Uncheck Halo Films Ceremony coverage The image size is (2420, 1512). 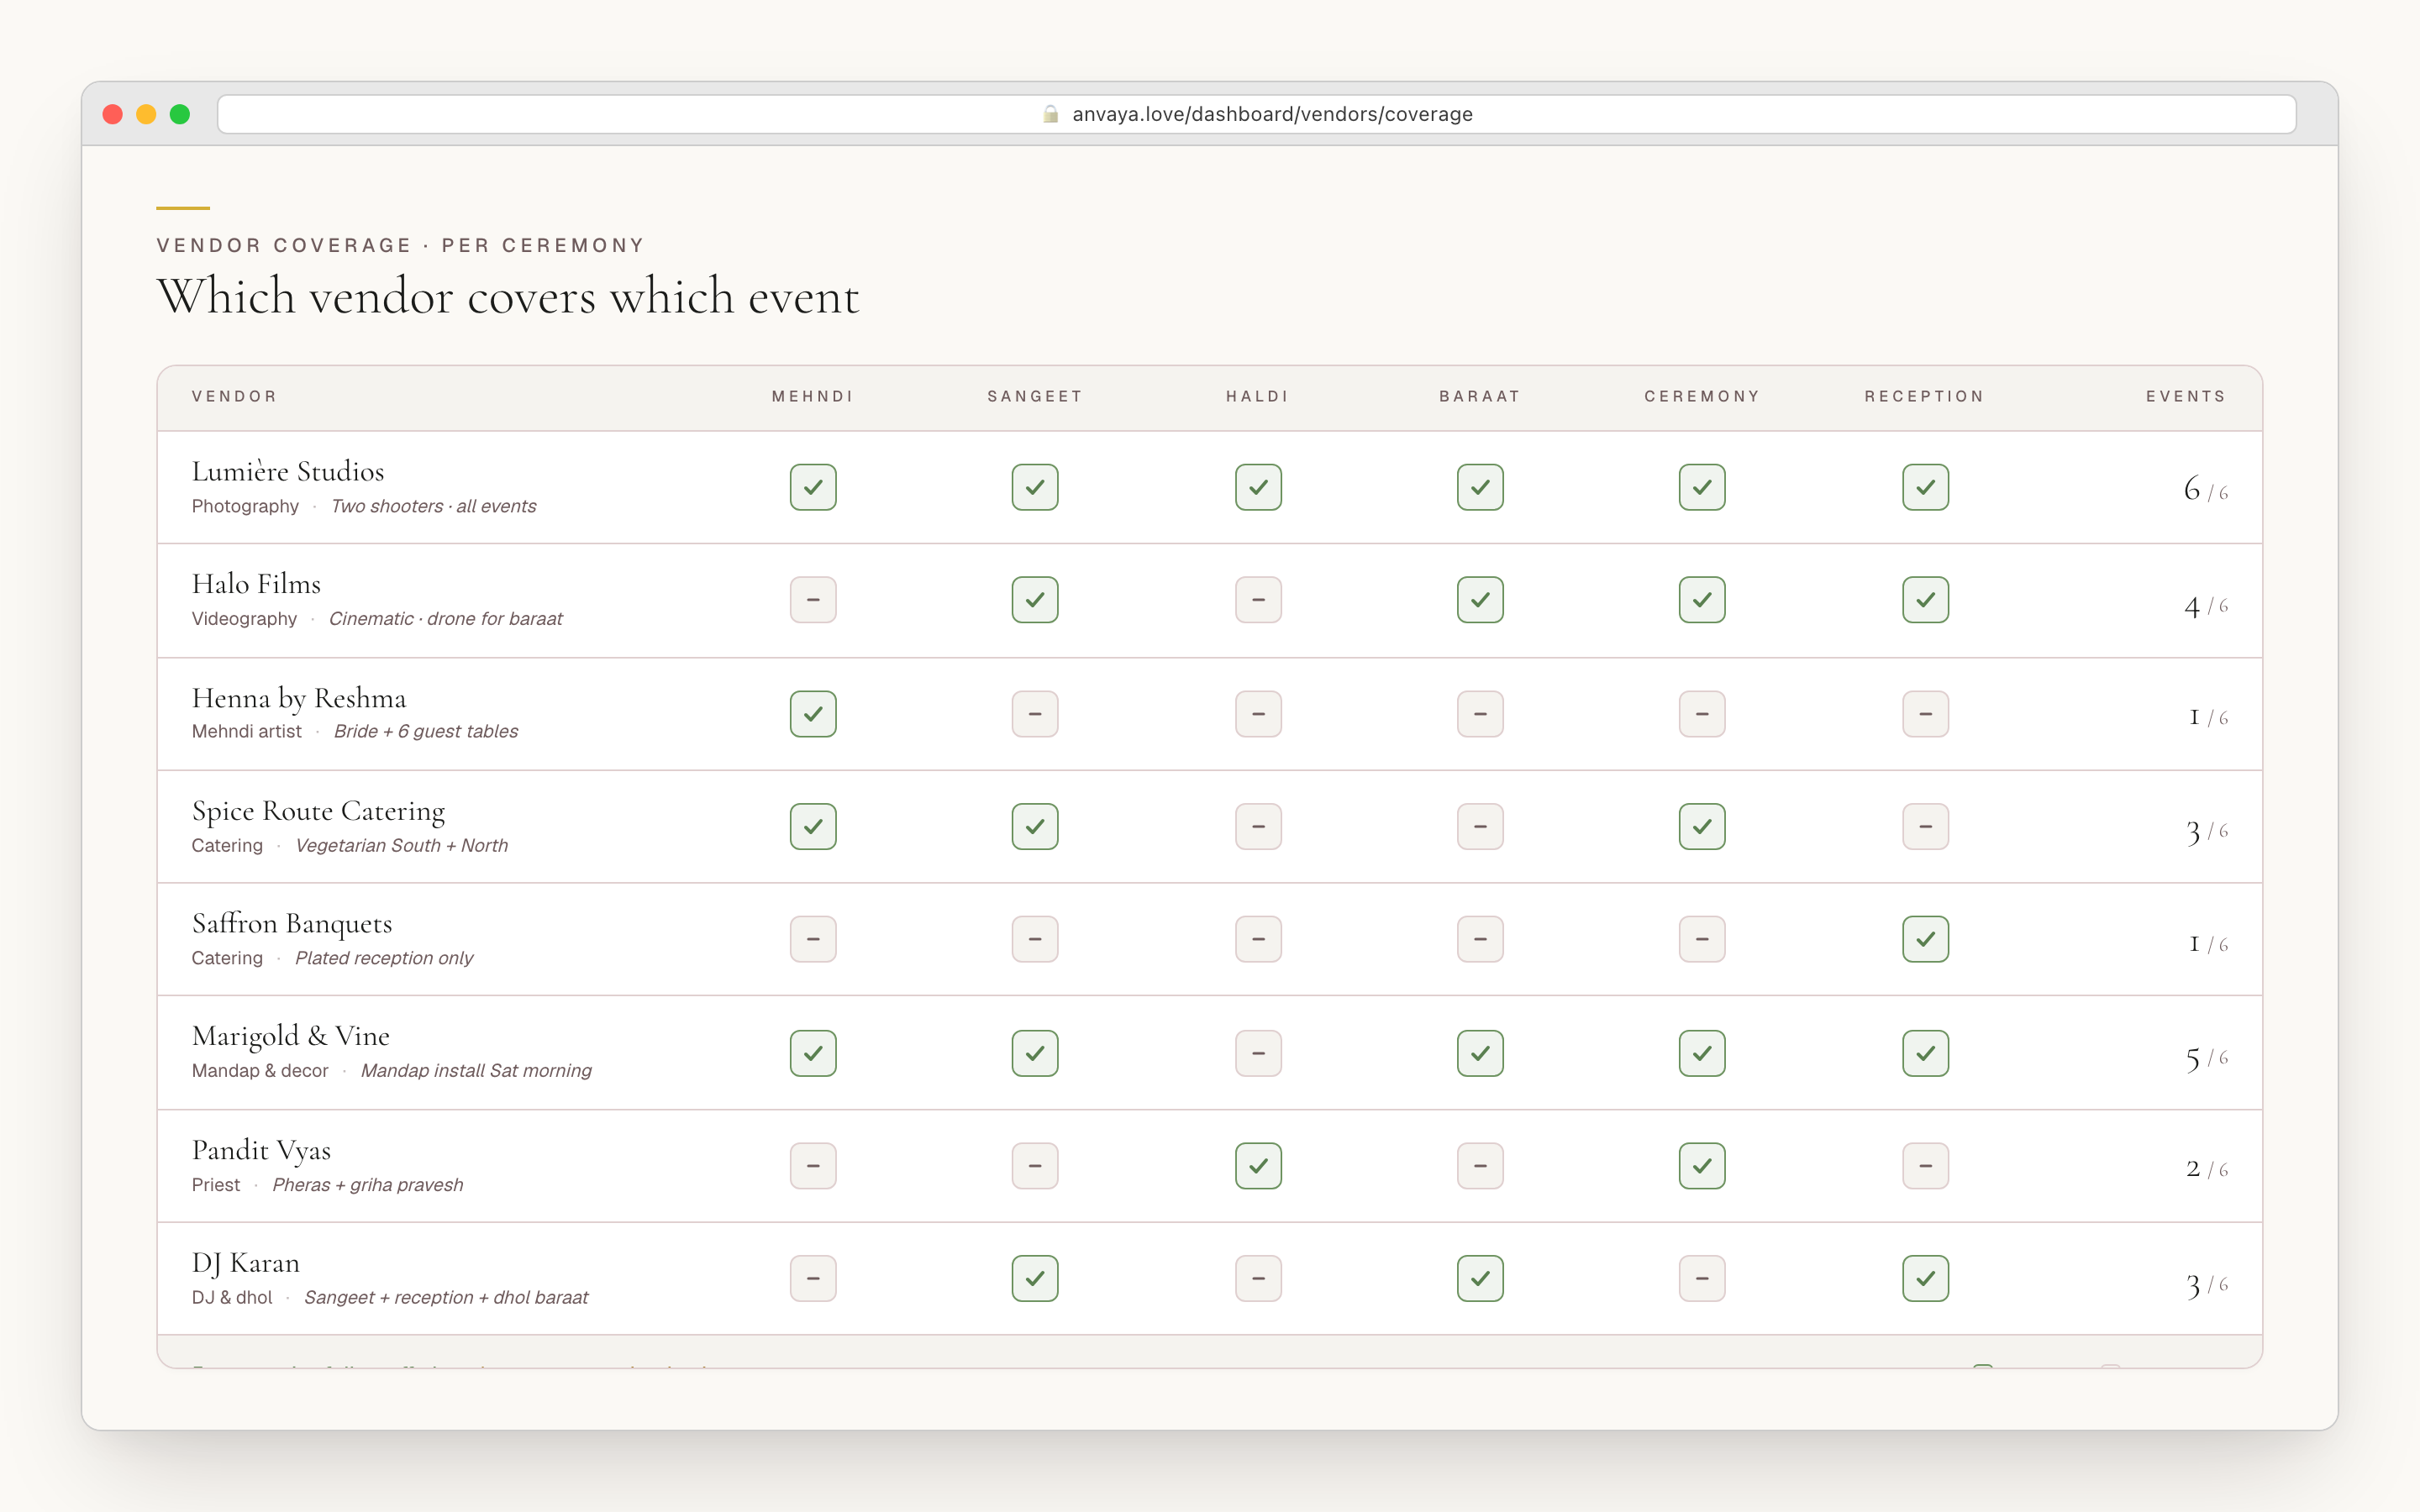click(1702, 600)
